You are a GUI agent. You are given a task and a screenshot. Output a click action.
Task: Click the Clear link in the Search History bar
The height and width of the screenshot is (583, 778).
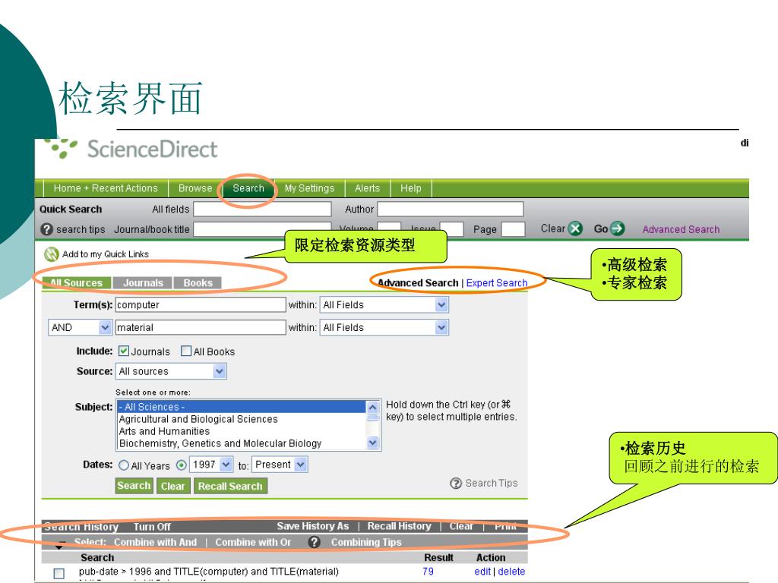pyautogui.click(x=461, y=526)
